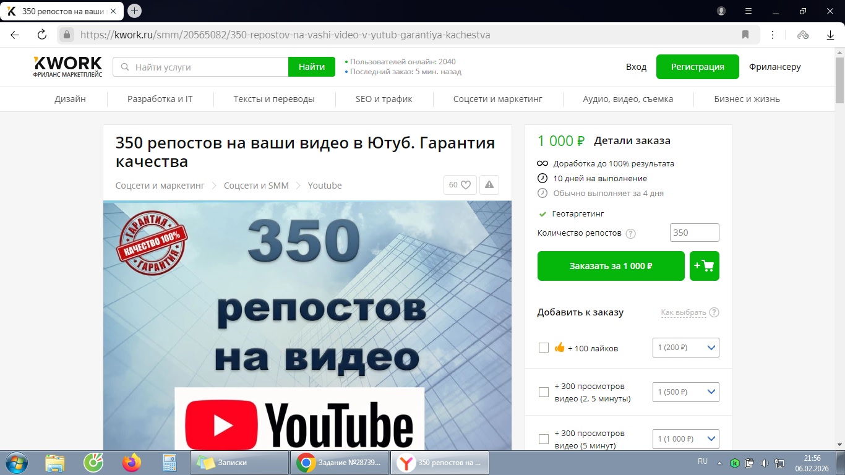Switch to the 350 репостов browser tab
Screen dimensions: 845x475
pyautogui.click(x=63, y=11)
